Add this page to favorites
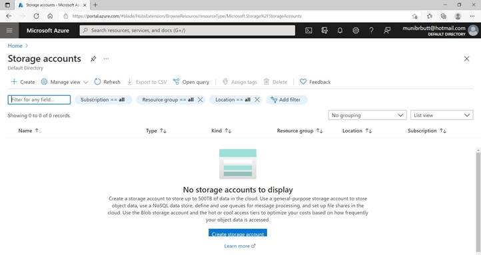481x255 pixels. (415, 16)
